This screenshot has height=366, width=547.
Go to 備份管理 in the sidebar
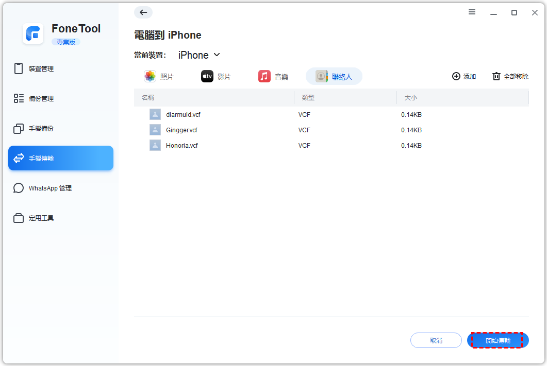pos(41,99)
